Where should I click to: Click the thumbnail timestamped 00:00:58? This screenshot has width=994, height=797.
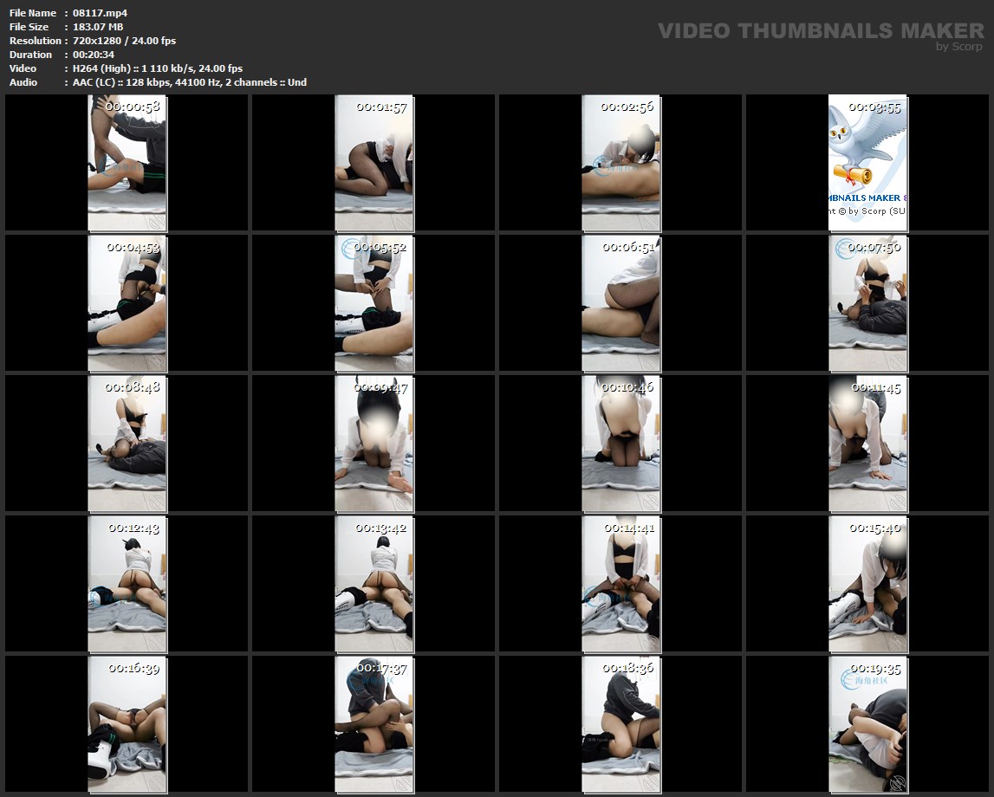pos(127,163)
